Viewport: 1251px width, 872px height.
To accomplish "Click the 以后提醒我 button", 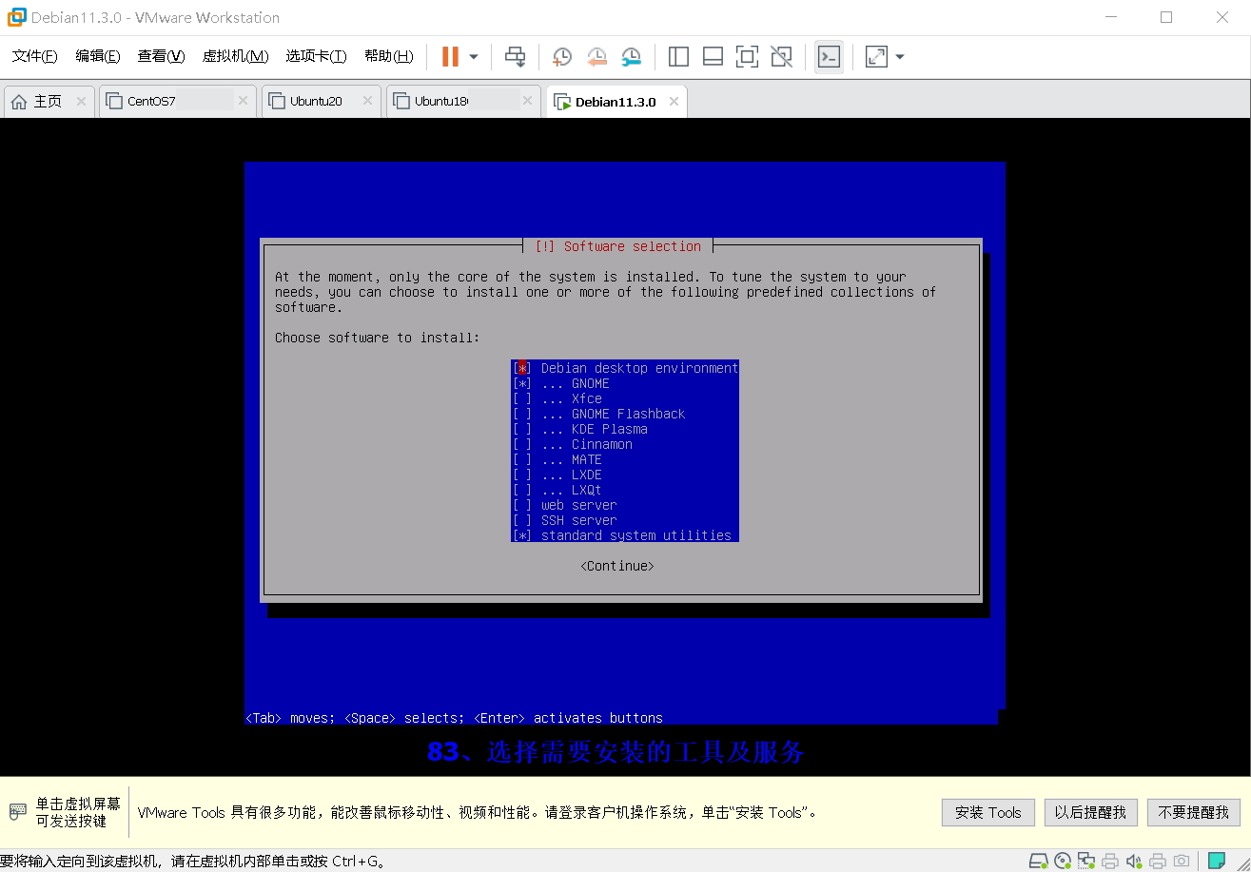I will 1090,812.
